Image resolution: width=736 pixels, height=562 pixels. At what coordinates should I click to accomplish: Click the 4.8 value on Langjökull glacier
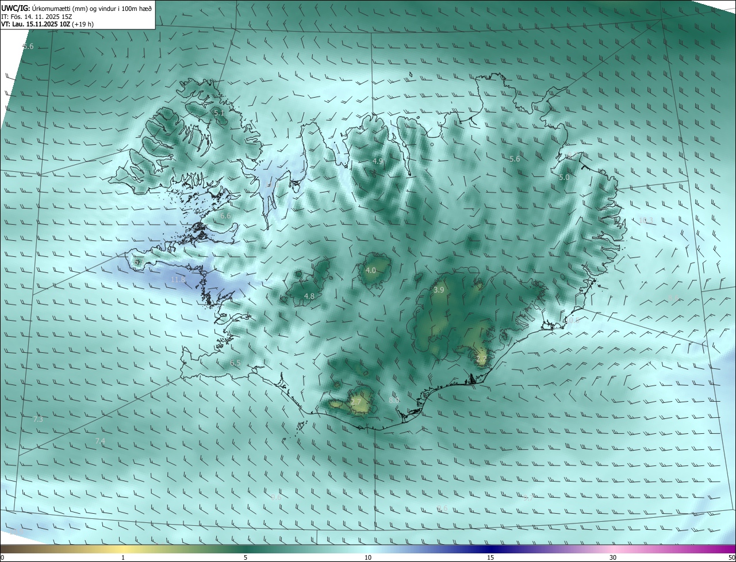(x=309, y=296)
